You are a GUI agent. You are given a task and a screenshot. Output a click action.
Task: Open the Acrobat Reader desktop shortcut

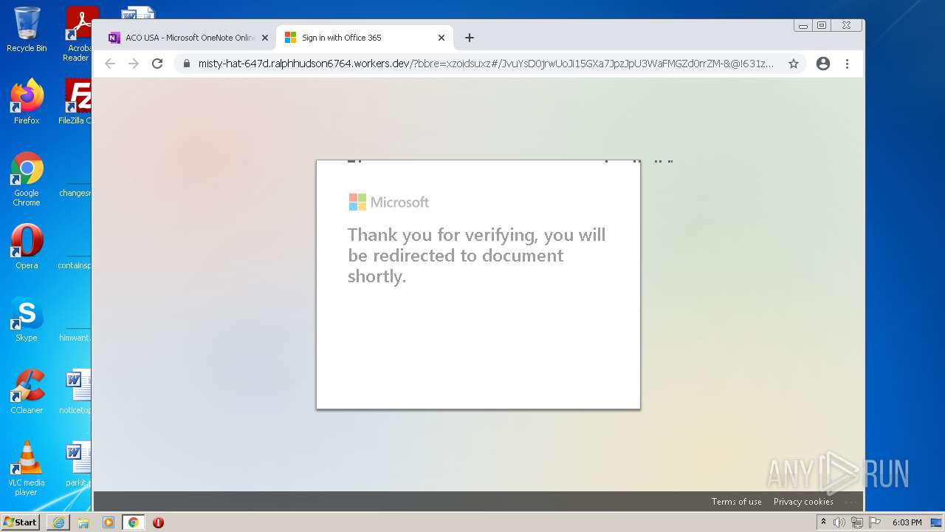coord(77,34)
